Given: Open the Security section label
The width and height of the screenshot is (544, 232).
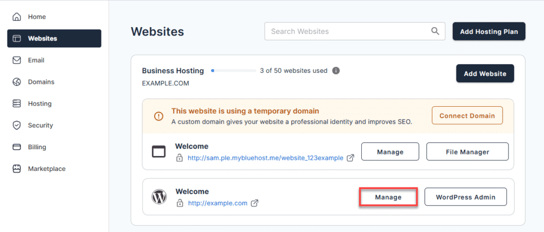Looking at the screenshot, I should click(40, 125).
